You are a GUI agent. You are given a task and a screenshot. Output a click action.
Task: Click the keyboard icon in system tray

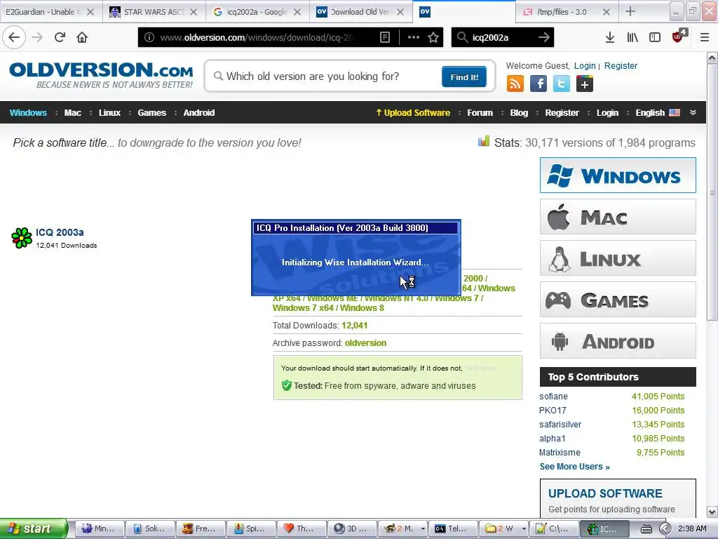coord(646,529)
